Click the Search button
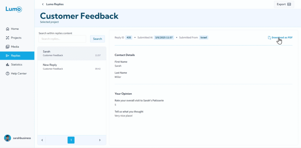Image resolution: width=301 pixels, height=148 pixels. [98, 39]
